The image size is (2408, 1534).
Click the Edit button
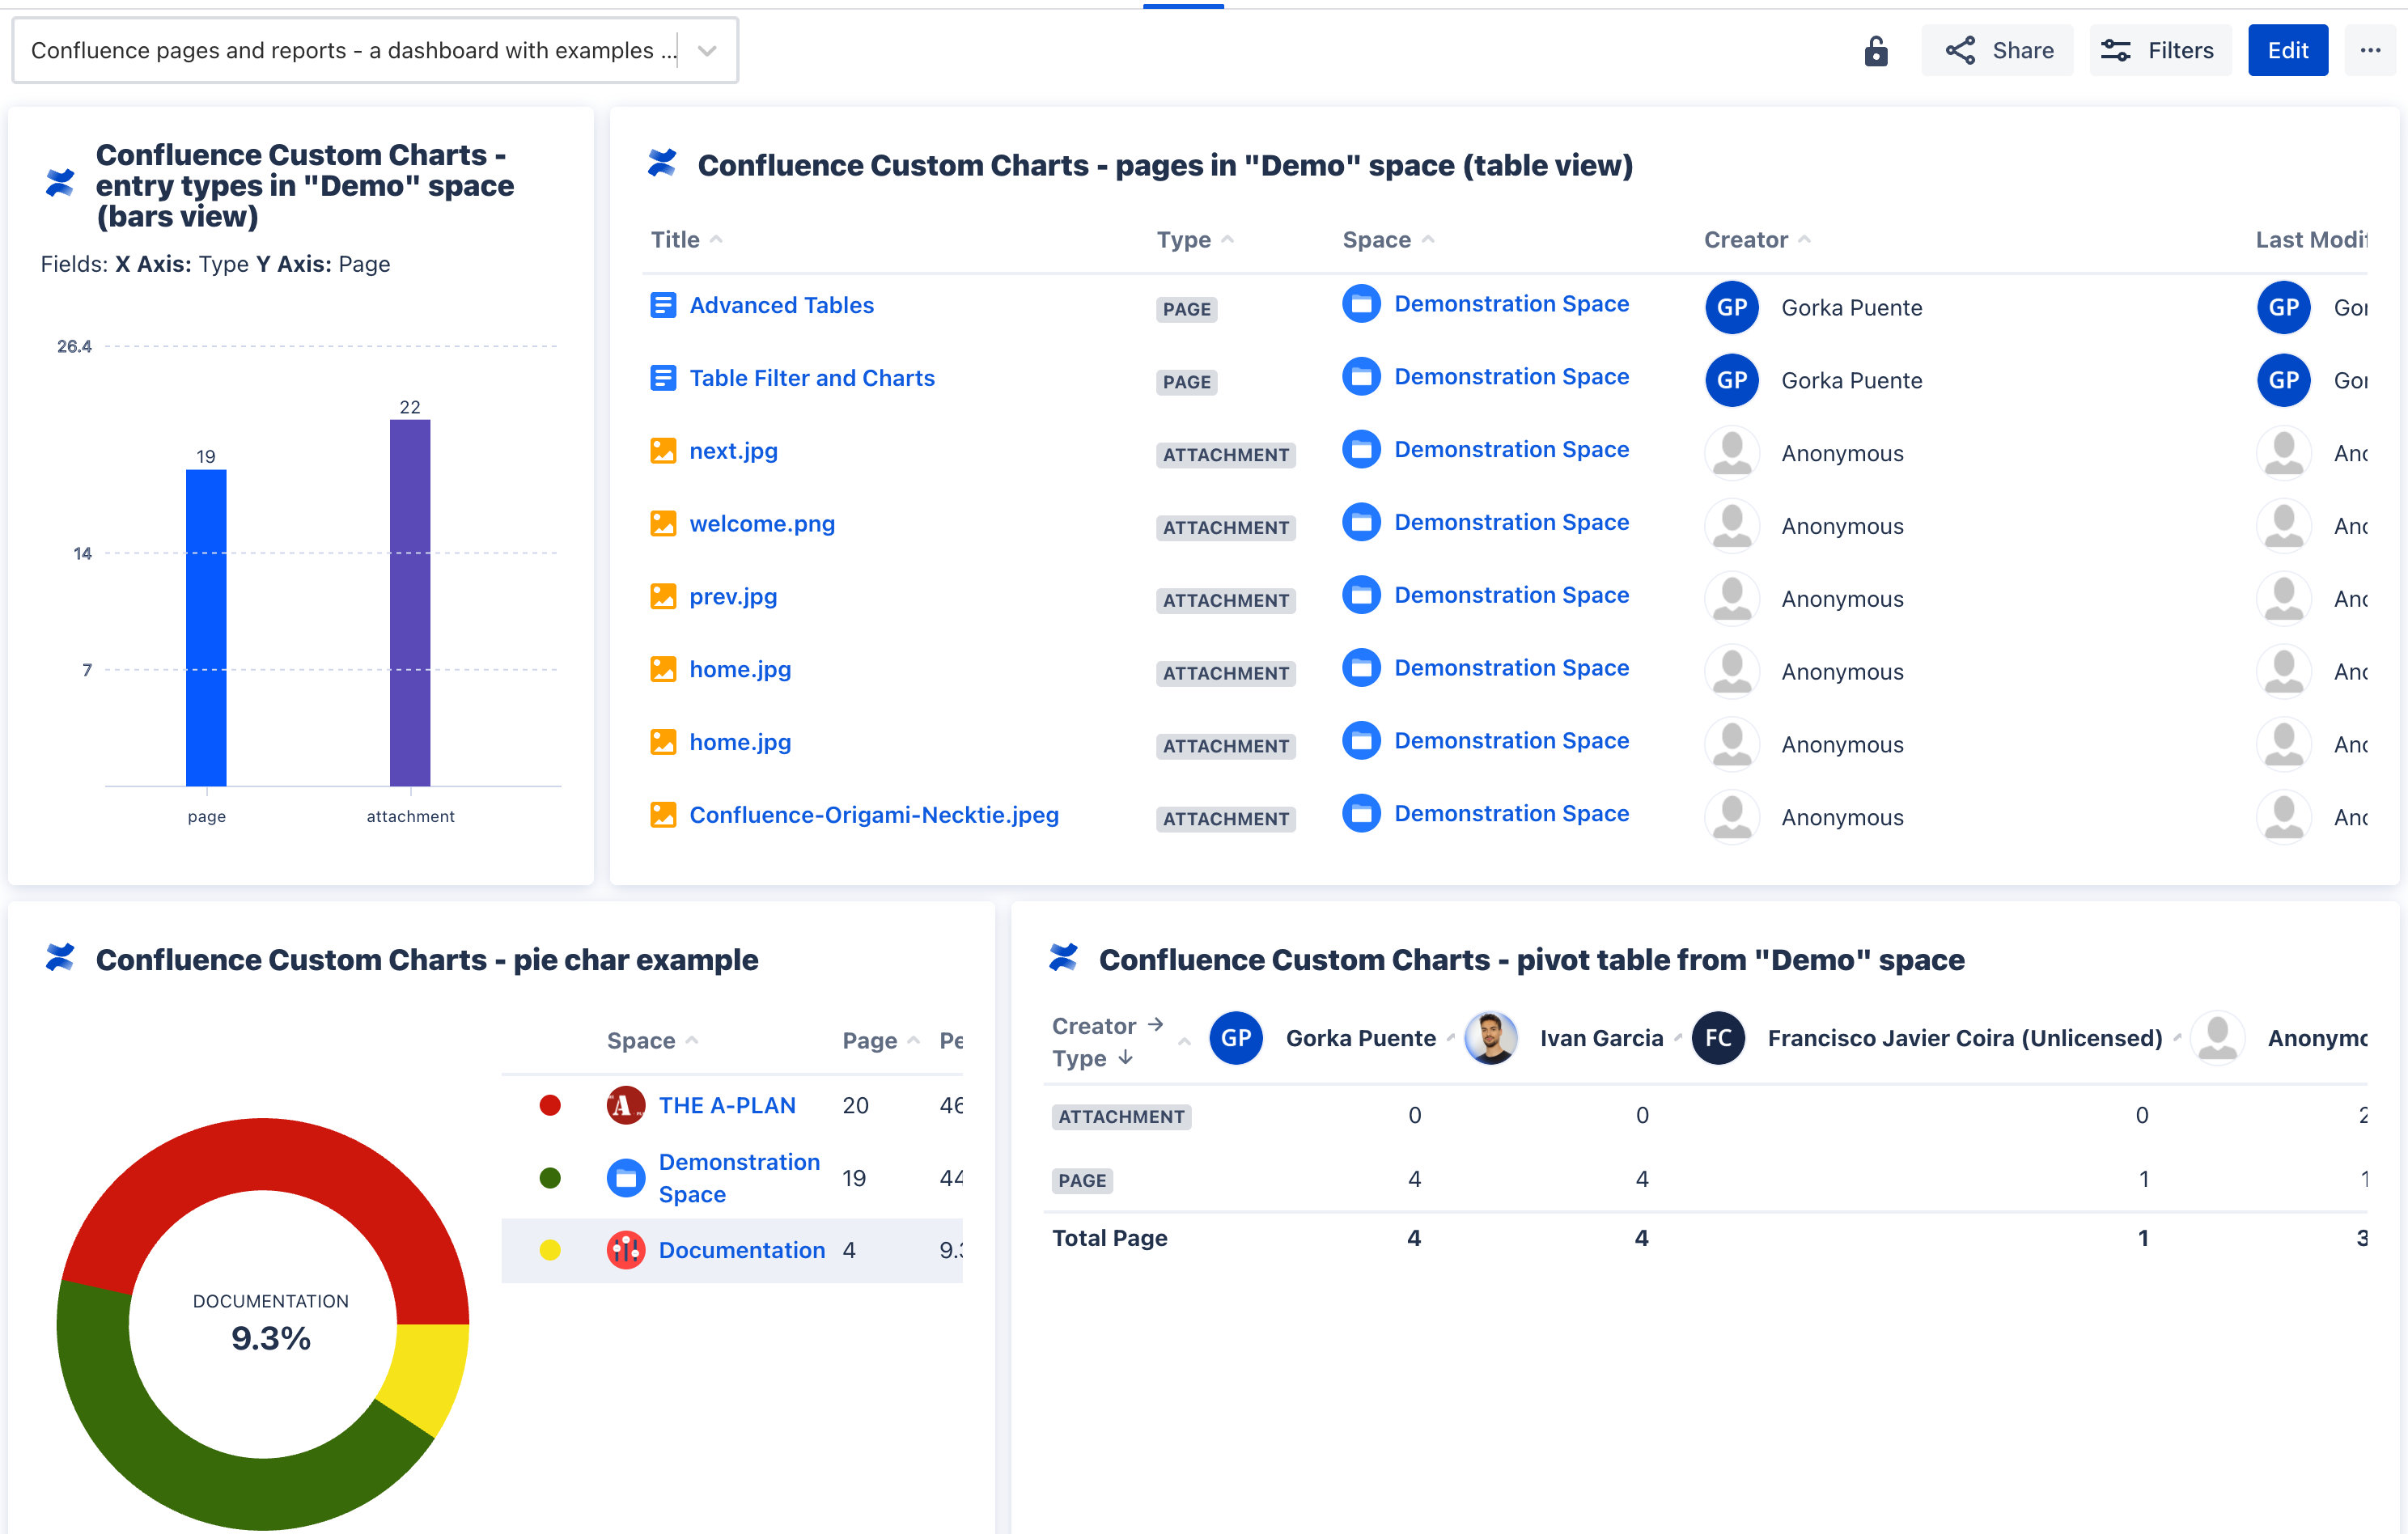(x=2288, y=49)
